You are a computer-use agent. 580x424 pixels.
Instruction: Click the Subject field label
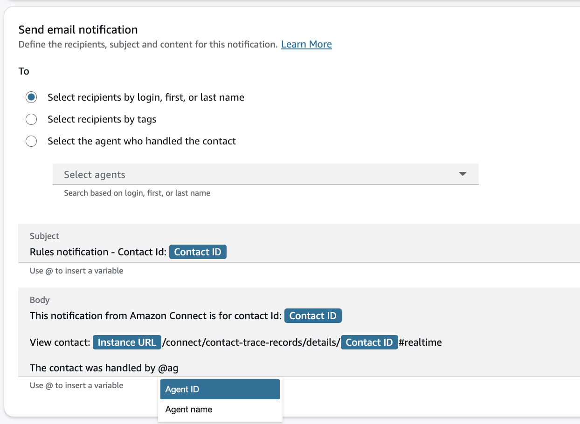click(x=44, y=236)
